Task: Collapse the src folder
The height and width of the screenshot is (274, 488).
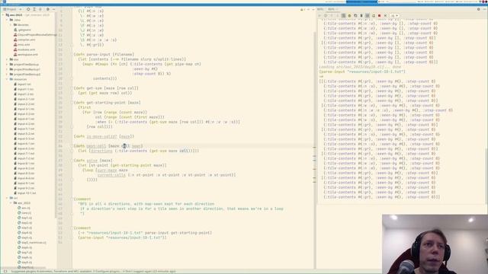Action: pos(7,198)
